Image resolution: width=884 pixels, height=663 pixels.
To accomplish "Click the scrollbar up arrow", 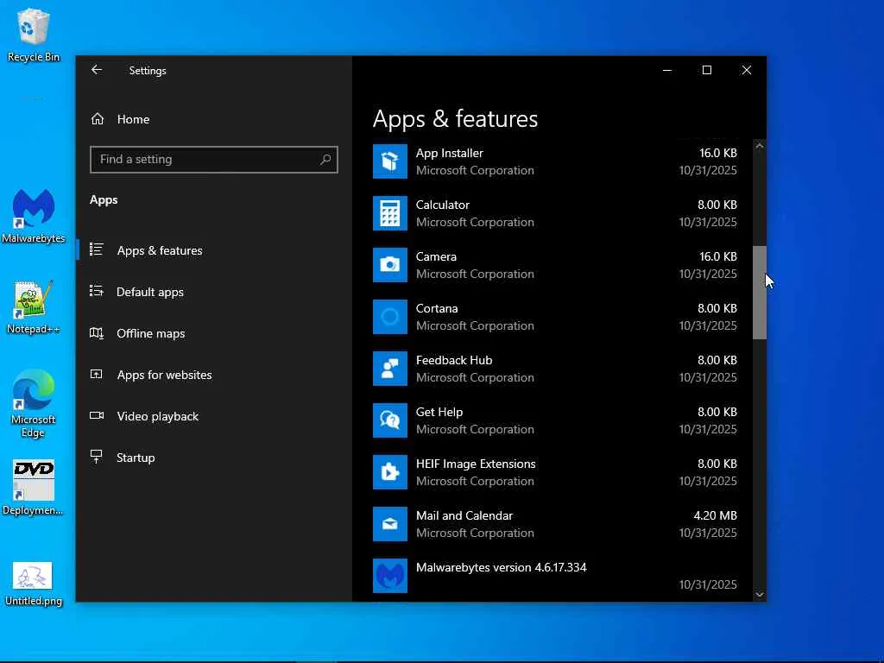I will pyautogui.click(x=760, y=145).
